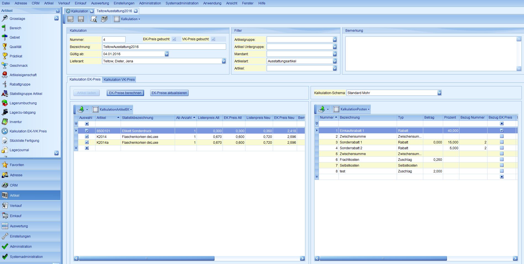Open the Statistikgruppe Artikel icon

click(5, 94)
